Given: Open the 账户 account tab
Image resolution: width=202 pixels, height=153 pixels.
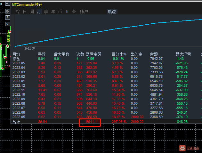Looking at the screenshot, I should (84, 12).
